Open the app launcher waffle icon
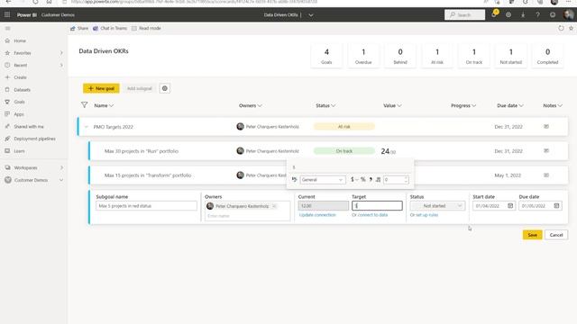Viewport: 577px width, 324px height. (7, 14)
